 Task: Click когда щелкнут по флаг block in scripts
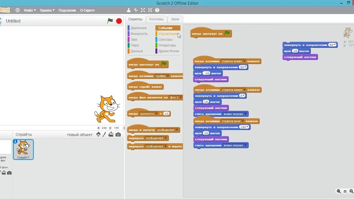point(211,33)
